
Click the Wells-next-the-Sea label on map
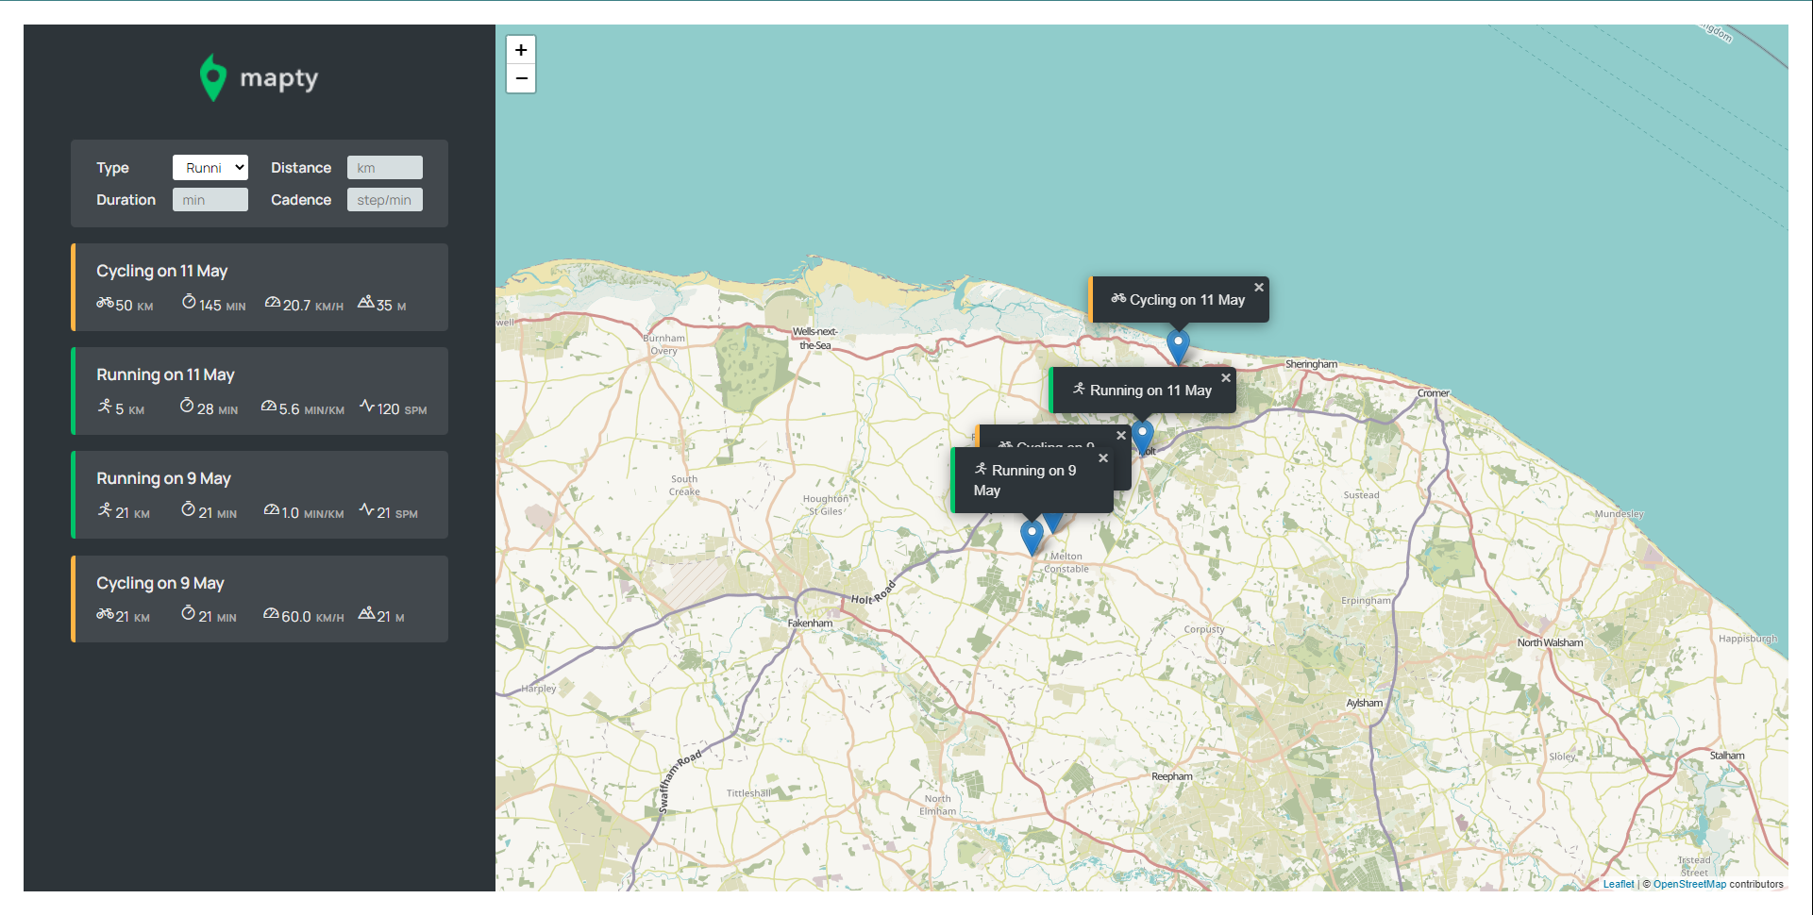(814, 339)
